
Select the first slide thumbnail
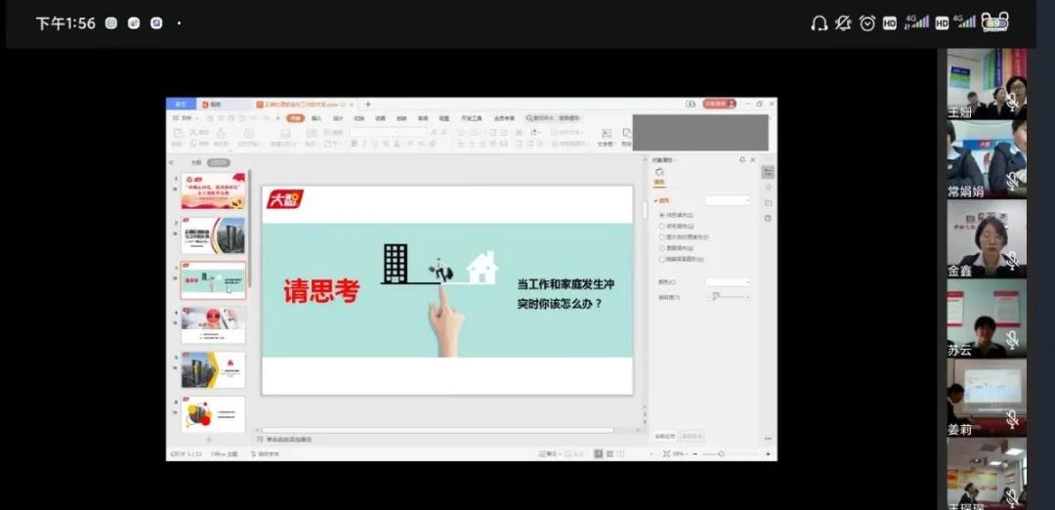(213, 191)
